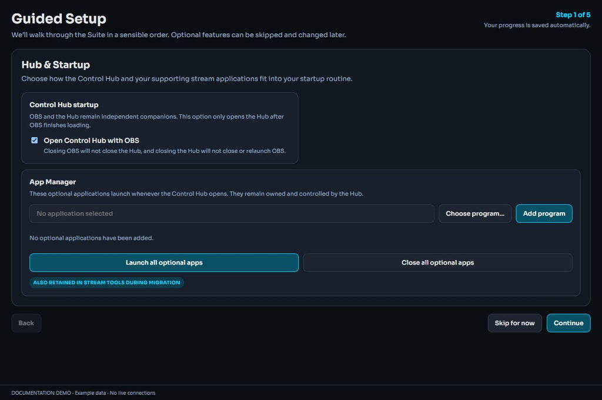Click the Open Control Hub with OBS label
The image size is (602, 400).
[x=91, y=140]
